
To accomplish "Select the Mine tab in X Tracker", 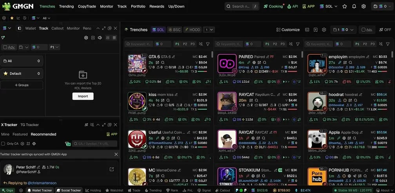I will (5, 135).
